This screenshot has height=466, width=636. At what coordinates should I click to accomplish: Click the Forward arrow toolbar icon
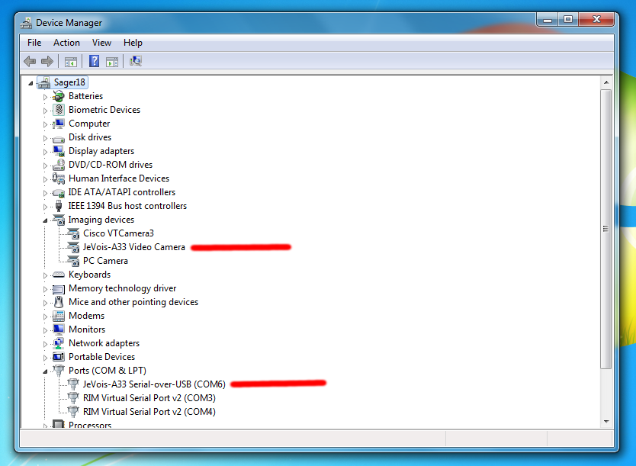point(47,62)
